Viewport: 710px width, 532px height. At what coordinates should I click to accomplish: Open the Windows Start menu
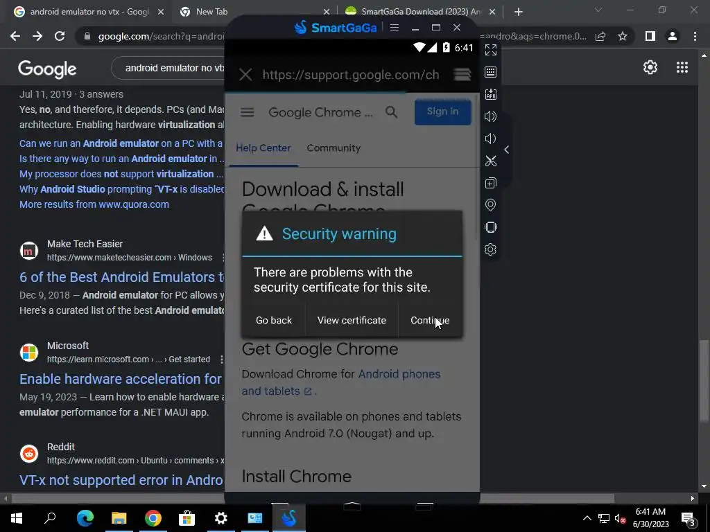click(17, 518)
